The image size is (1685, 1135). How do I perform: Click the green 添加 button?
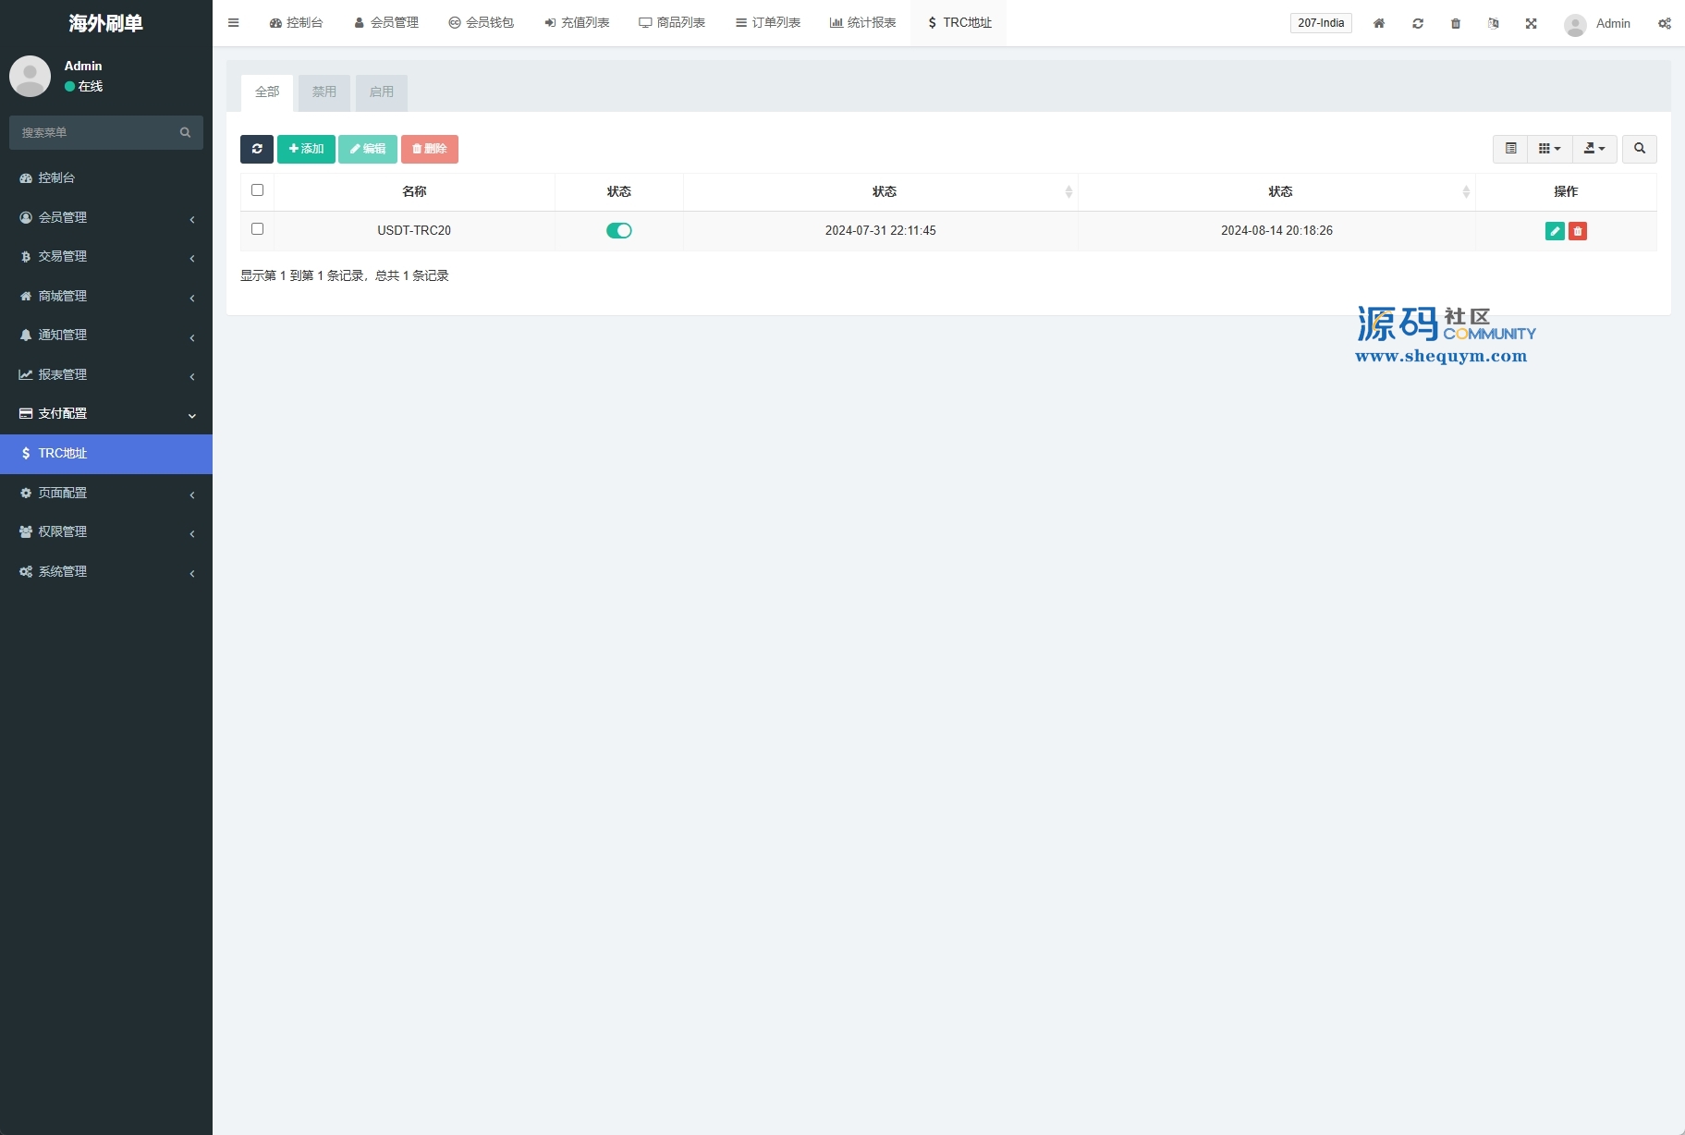pyautogui.click(x=306, y=149)
